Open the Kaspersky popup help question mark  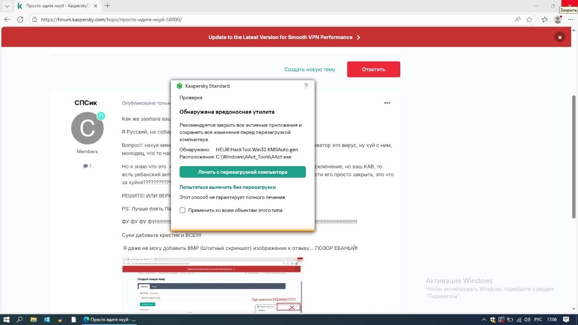(306, 86)
